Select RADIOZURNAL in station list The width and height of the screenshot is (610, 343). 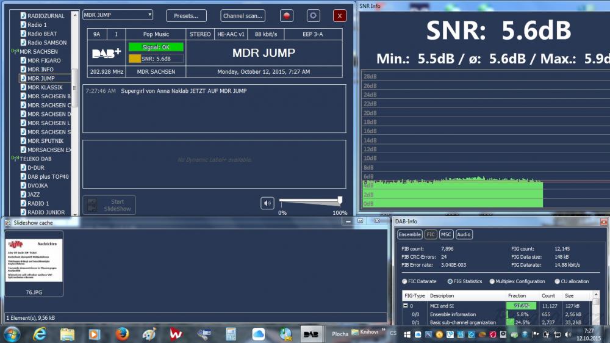[x=46, y=16]
